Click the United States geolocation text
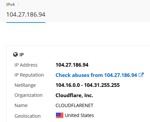This screenshot has width=150, height=122. [79, 115]
